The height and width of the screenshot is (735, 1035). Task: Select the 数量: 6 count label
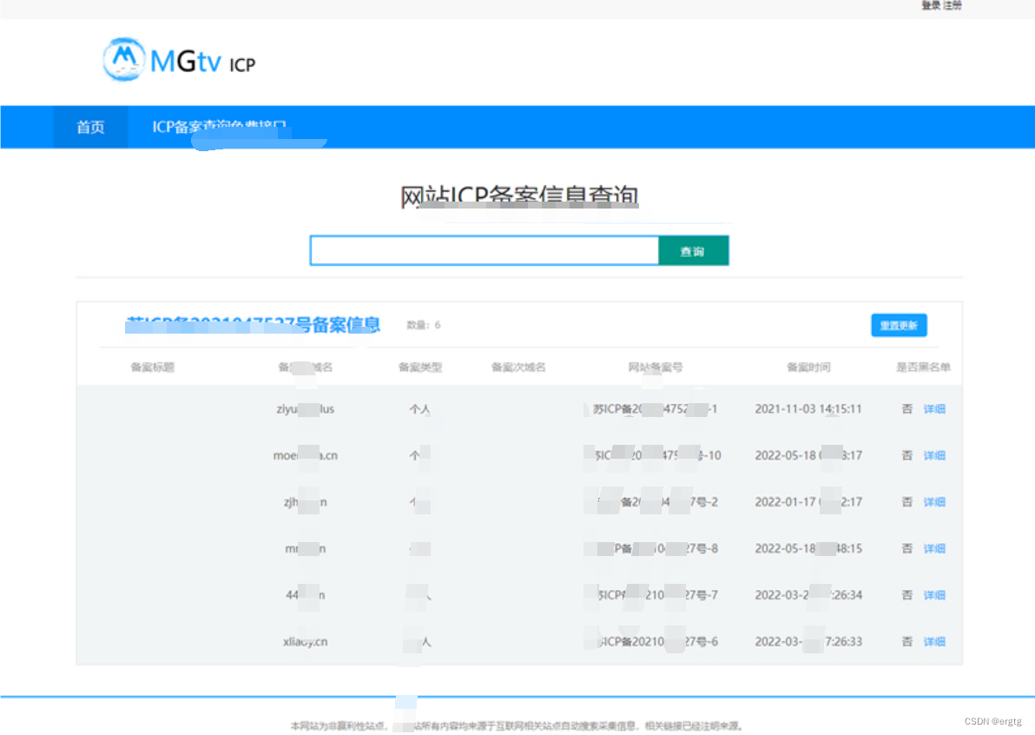point(423,325)
